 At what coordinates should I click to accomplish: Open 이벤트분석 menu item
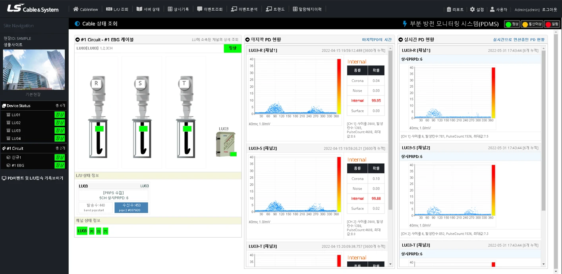(x=244, y=9)
